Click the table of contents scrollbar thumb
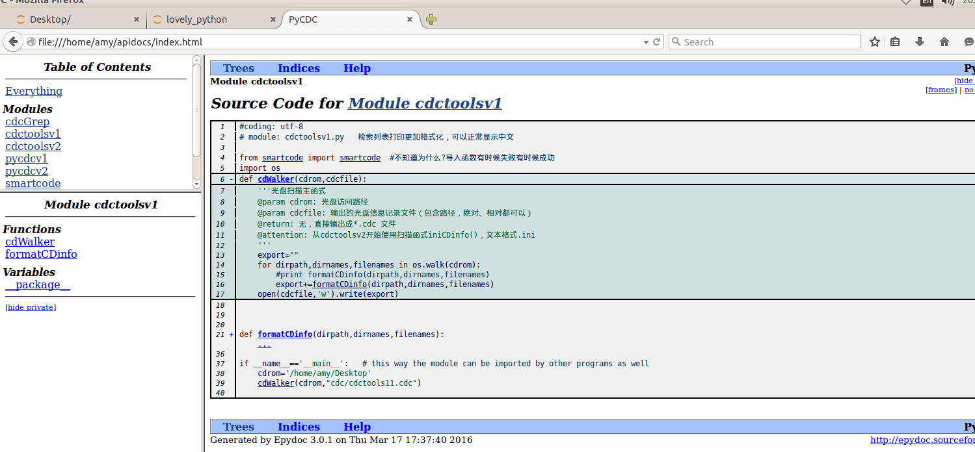 (x=197, y=110)
